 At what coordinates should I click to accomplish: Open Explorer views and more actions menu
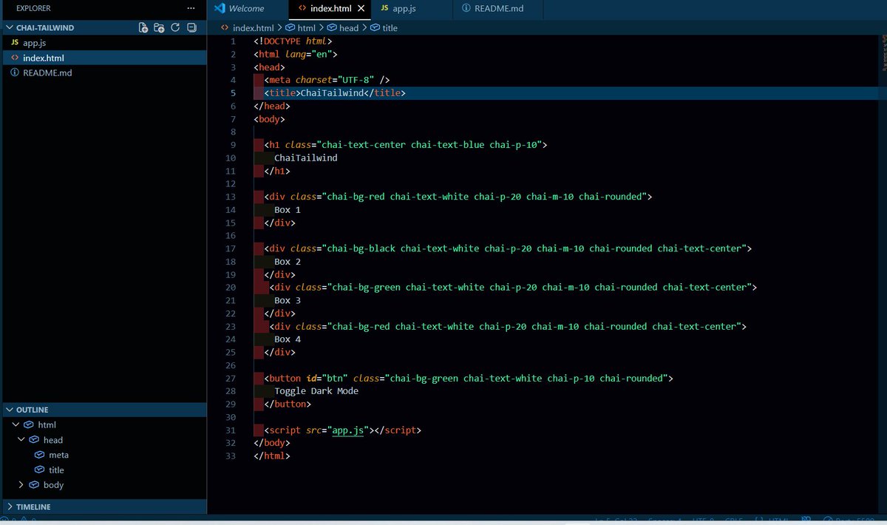[x=191, y=8]
